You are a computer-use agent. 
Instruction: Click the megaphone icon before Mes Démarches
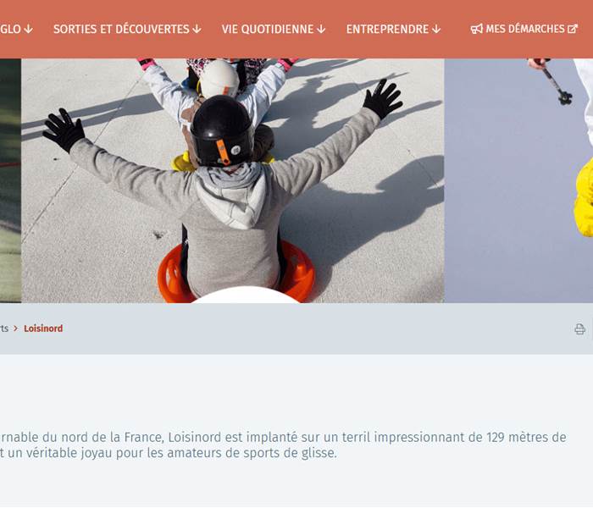coord(476,29)
